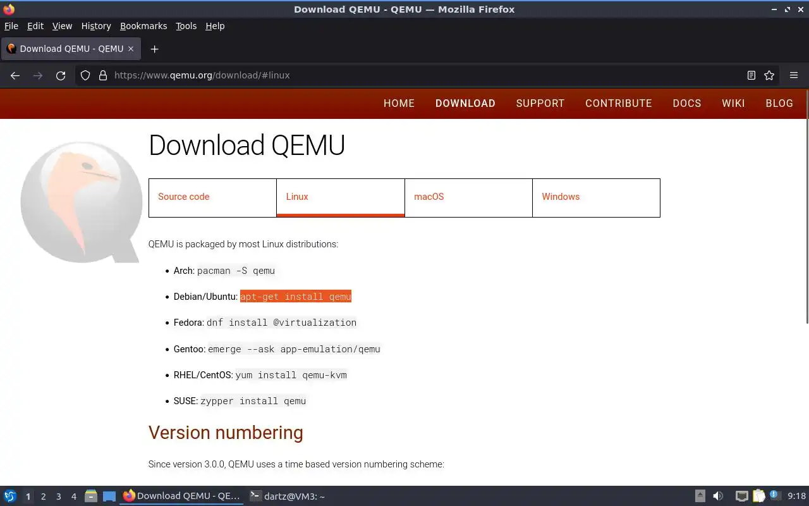
Task: Switch to the Source code tab
Action: point(212,197)
